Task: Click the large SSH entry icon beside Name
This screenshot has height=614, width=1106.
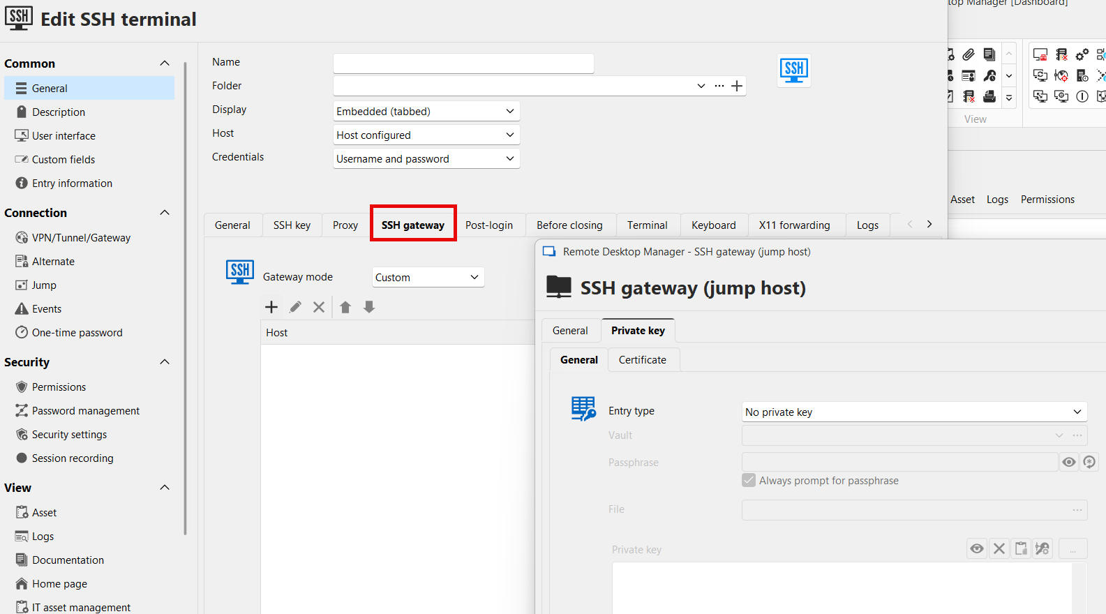Action: [x=794, y=70]
